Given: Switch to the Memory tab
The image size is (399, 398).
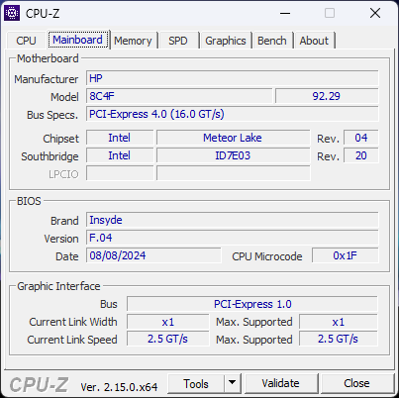Looking at the screenshot, I should pos(133,41).
